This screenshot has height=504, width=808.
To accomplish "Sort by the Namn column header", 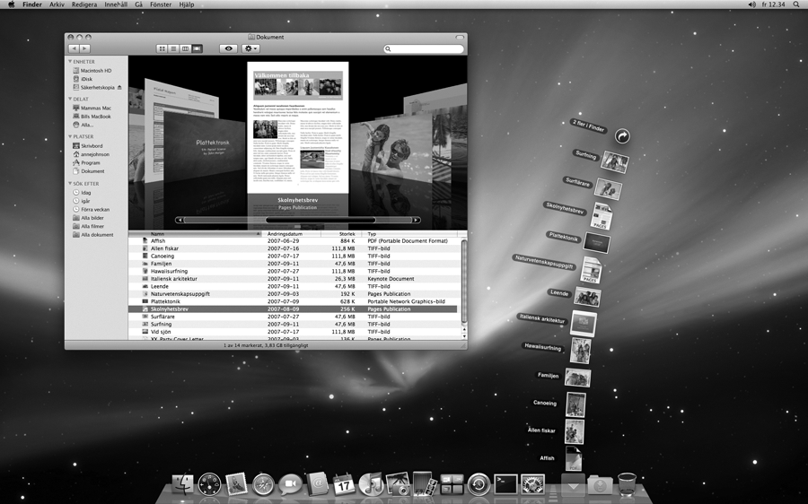I will 195,234.
